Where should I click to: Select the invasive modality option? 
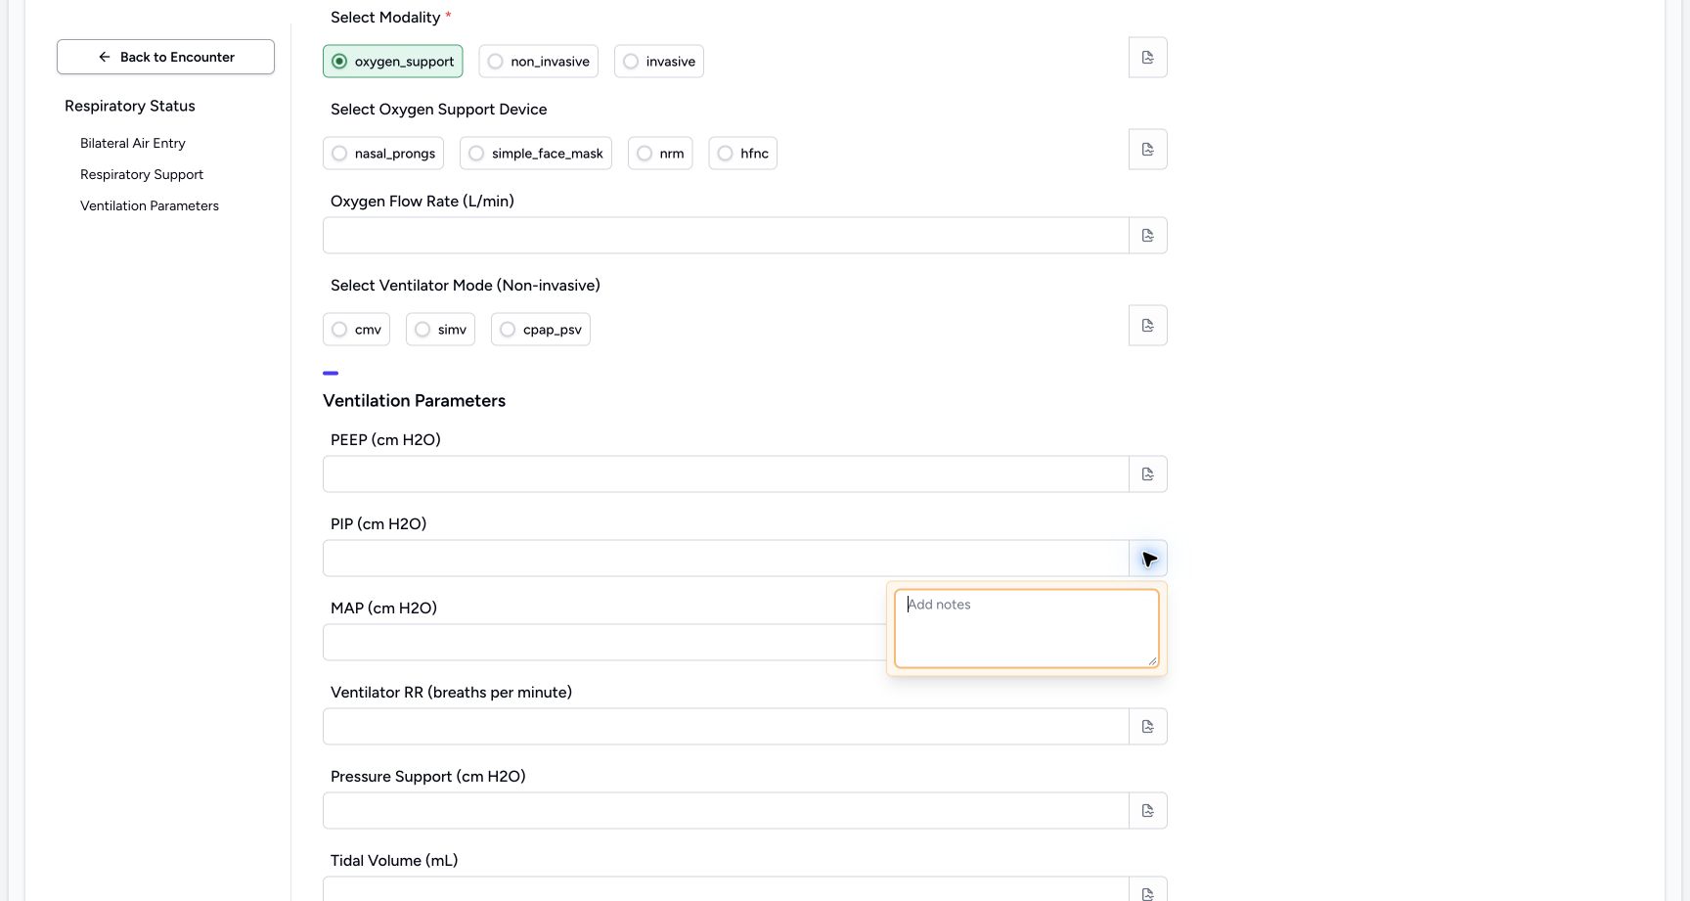point(659,62)
